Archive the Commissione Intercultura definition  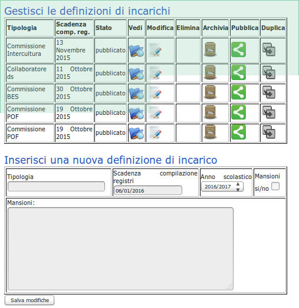tap(211, 49)
